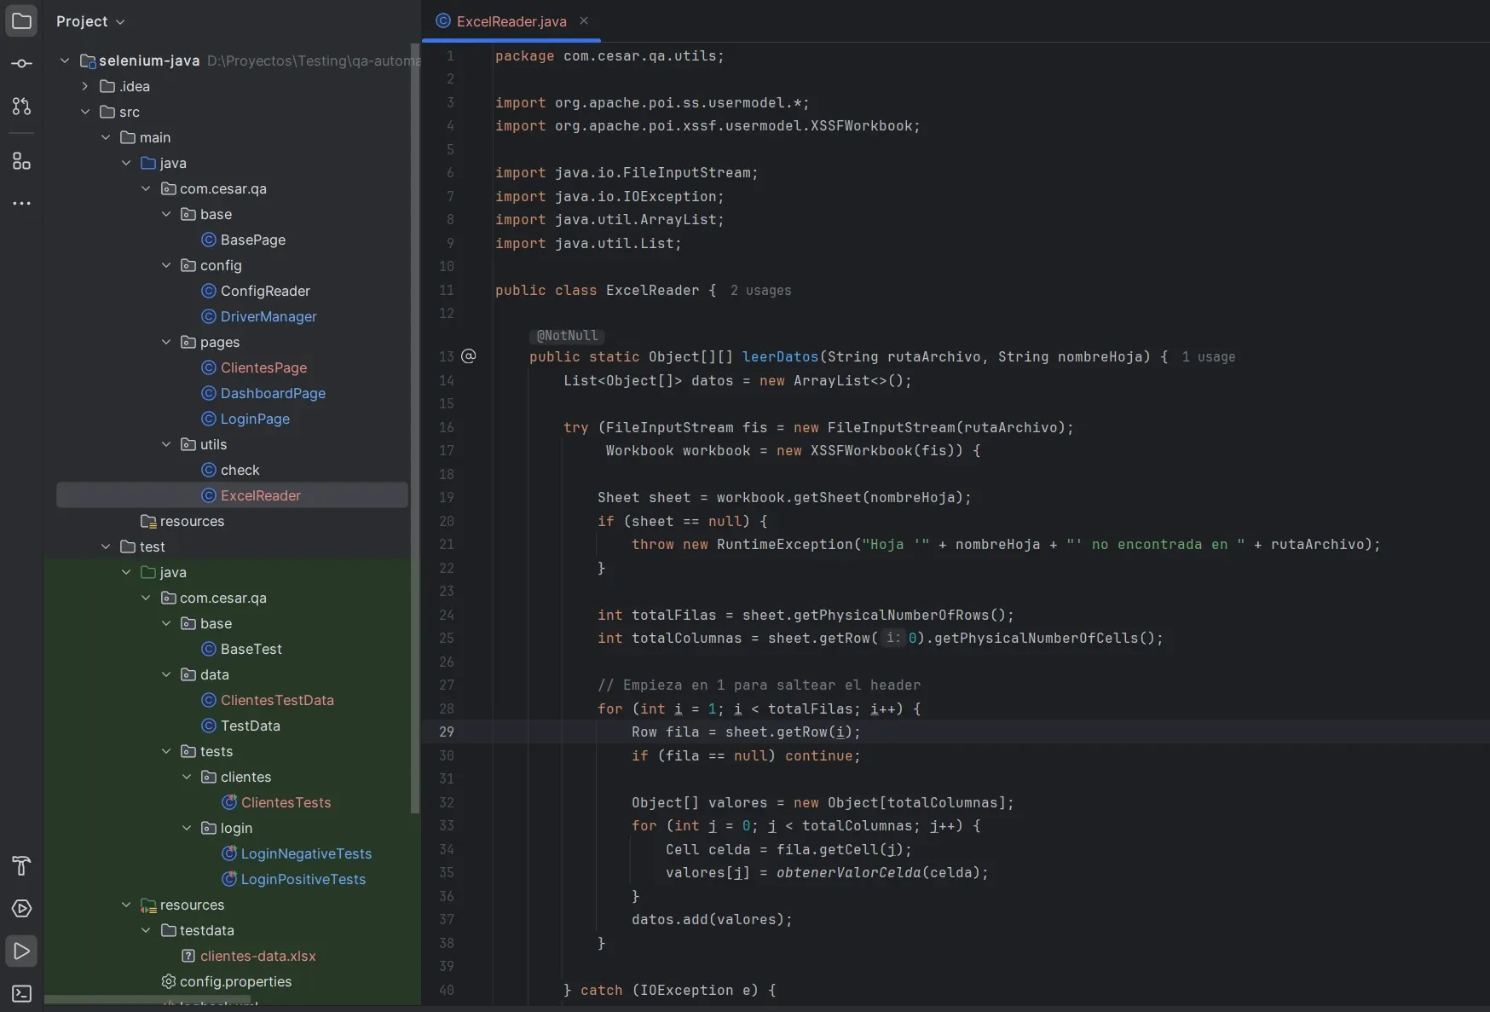The height and width of the screenshot is (1012, 1490).
Task: Show the file Structure tool window
Action: coord(21,161)
